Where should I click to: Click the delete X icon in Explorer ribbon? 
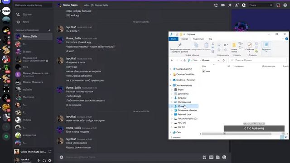[226, 45]
